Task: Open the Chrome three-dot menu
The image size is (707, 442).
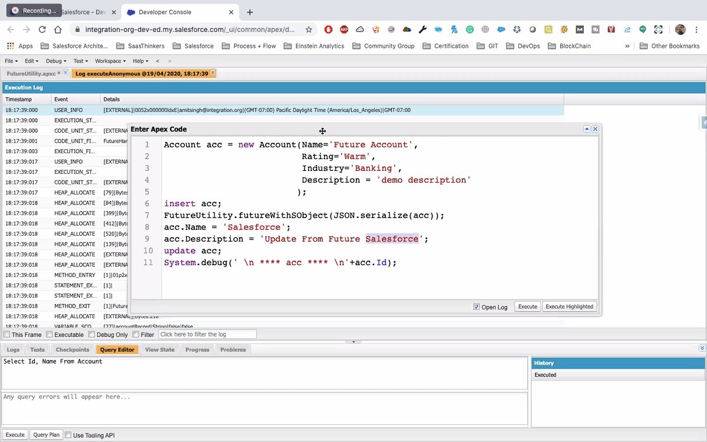Action: click(697, 29)
